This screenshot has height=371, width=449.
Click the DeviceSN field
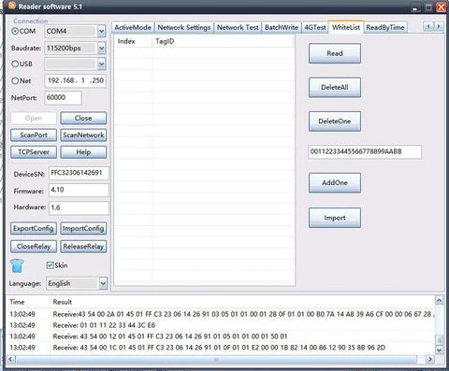click(79, 173)
